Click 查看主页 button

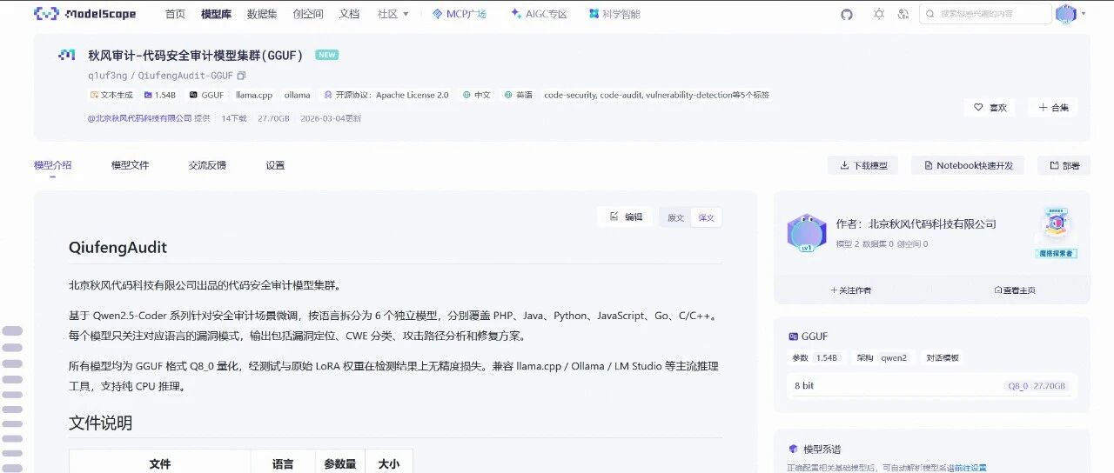coord(1014,290)
